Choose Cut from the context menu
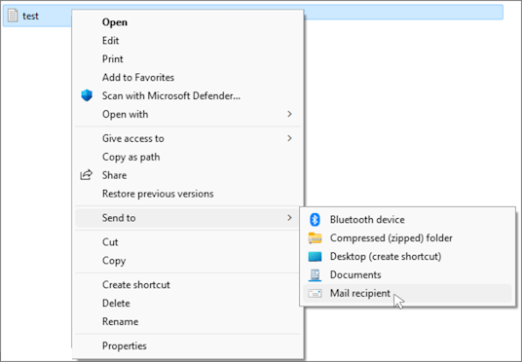522x362 pixels. pyautogui.click(x=188, y=242)
